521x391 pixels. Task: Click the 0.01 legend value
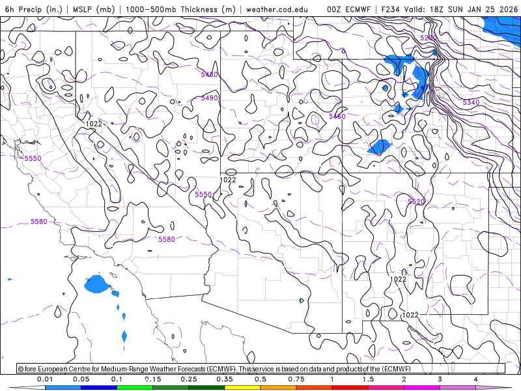pos(45,379)
